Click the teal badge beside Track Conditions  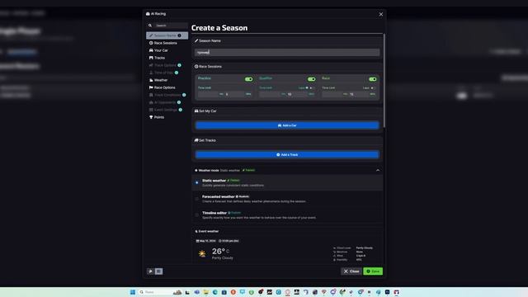click(x=184, y=95)
